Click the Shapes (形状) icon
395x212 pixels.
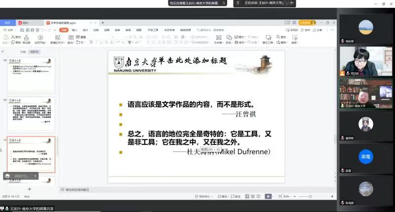click(x=228, y=37)
